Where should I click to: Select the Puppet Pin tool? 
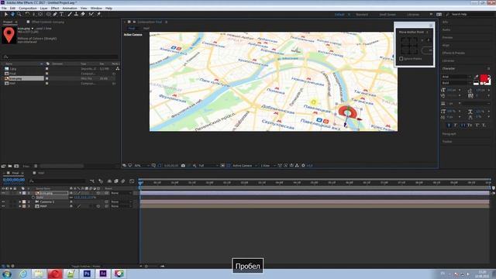pyautogui.click(x=98, y=14)
